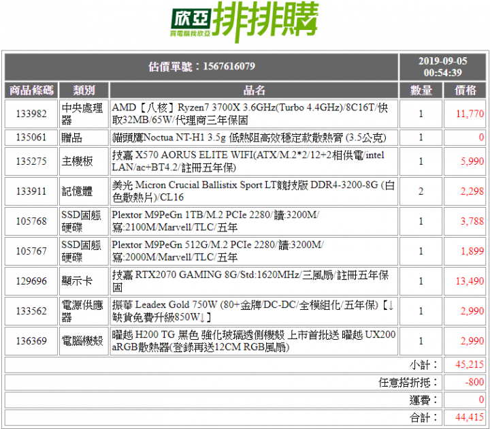Click the 品名 column header

254,91
